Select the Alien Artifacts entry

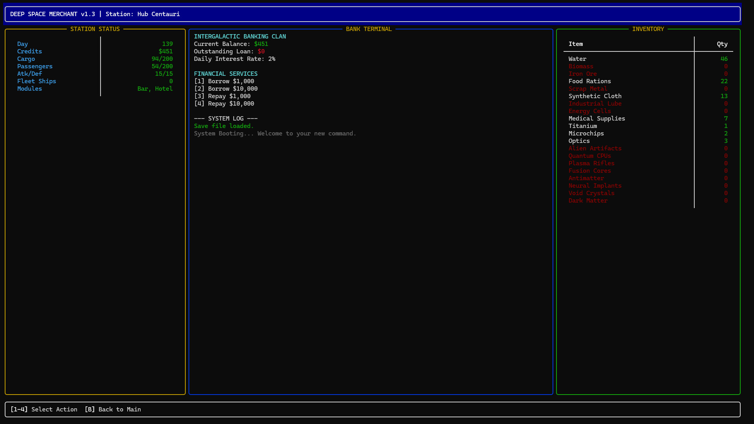pyautogui.click(x=595, y=148)
